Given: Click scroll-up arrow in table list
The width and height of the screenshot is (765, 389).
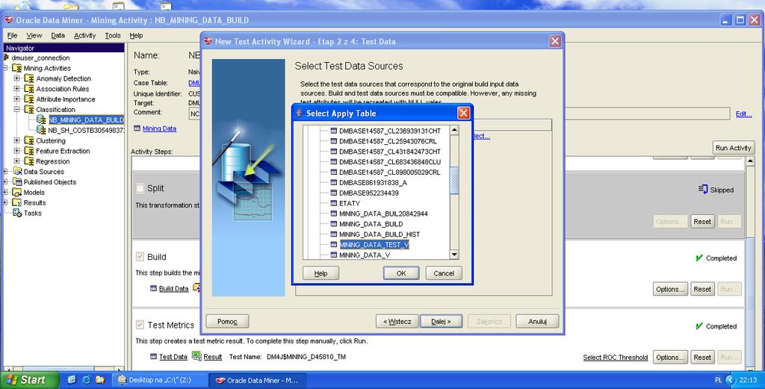Looking at the screenshot, I should coord(454,130).
